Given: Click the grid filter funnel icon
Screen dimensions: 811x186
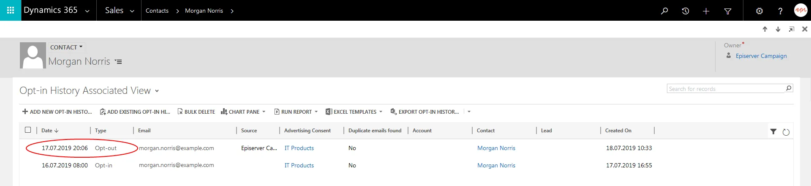Looking at the screenshot, I should pyautogui.click(x=773, y=132).
